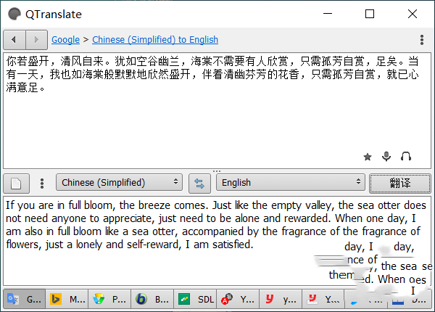The image size is (435, 312).
Task: Click the Chinese text '满意足'
Action: (x=22, y=88)
